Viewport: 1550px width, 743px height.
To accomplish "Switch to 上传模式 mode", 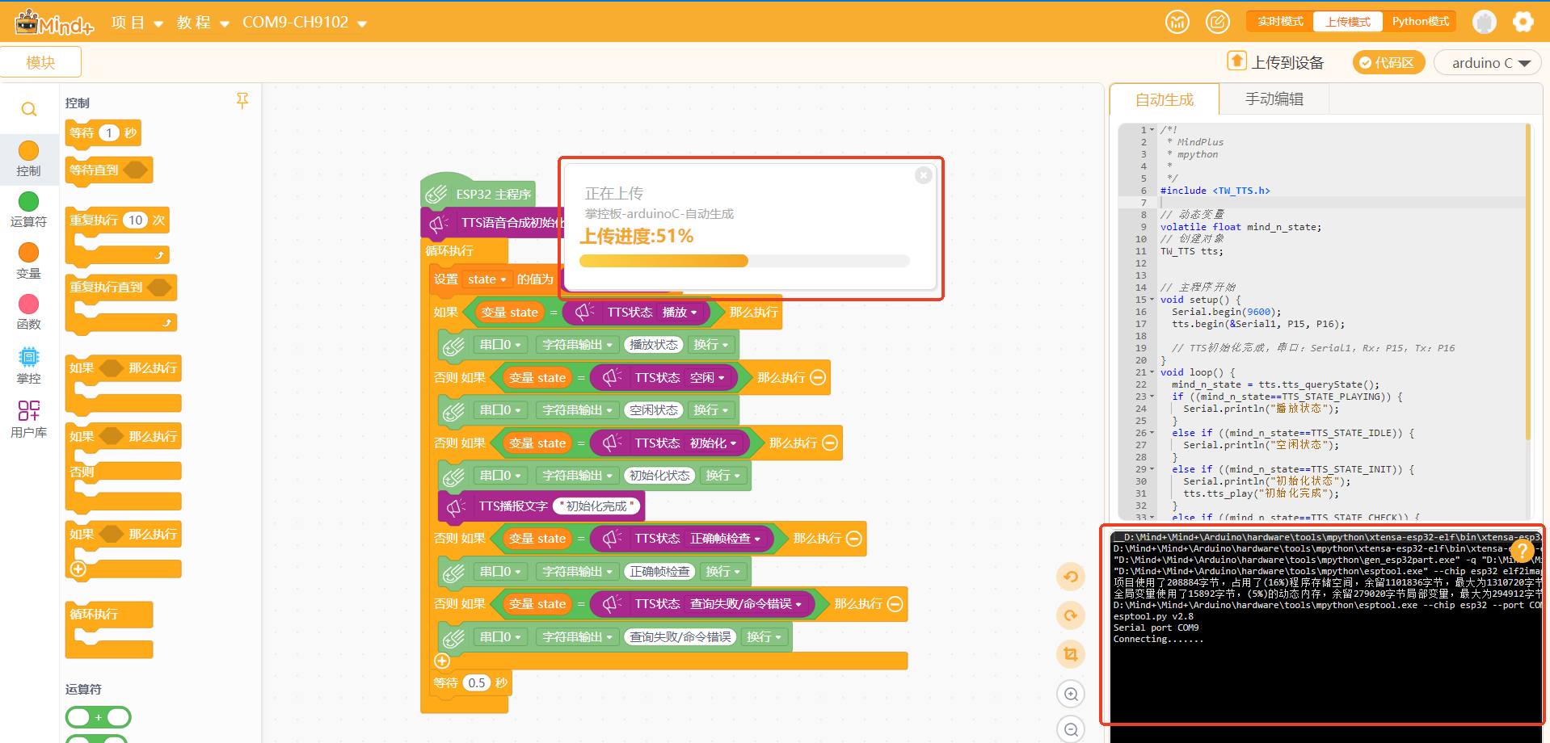I will tap(1348, 22).
